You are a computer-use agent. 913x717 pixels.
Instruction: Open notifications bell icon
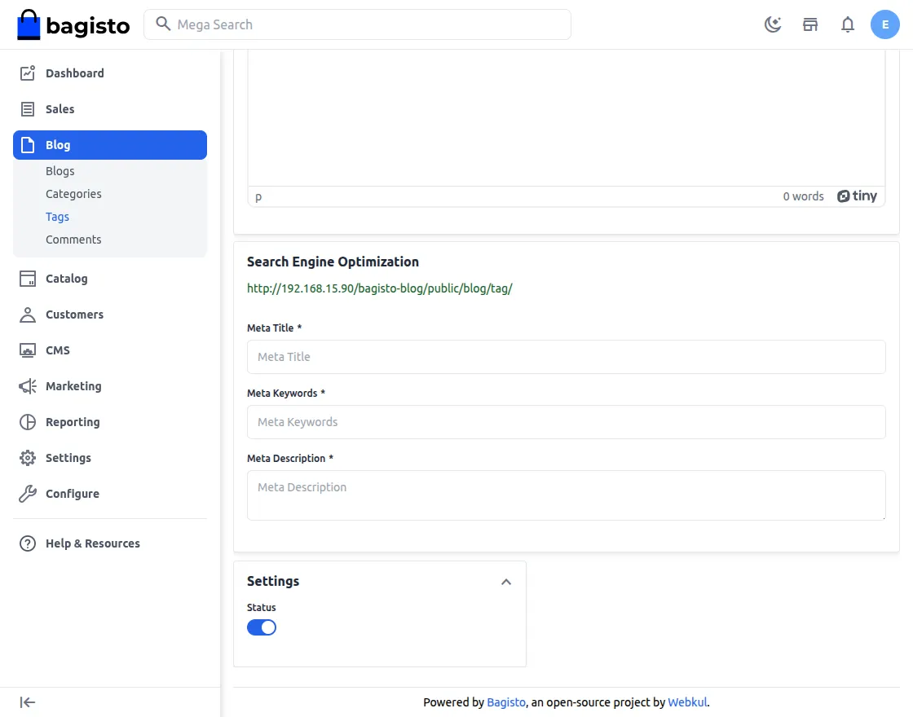[848, 24]
